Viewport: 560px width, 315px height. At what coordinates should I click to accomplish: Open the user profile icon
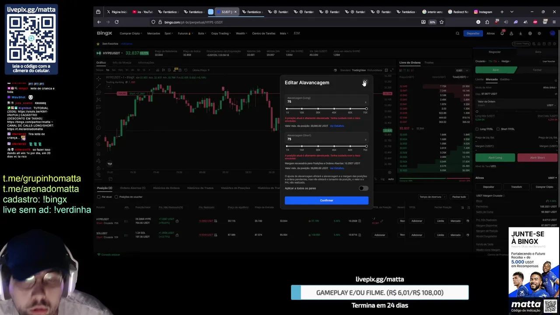[x=511, y=33]
